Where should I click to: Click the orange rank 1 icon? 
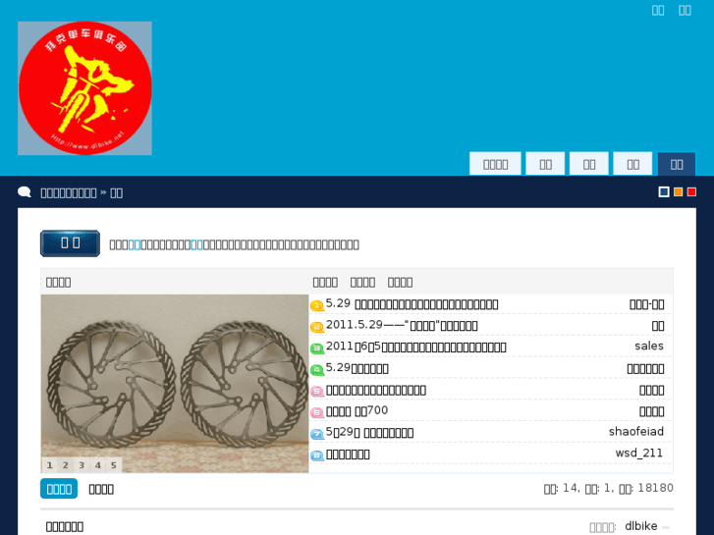(x=317, y=305)
